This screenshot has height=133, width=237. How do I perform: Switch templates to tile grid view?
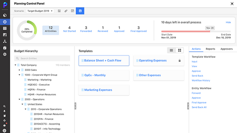coord(179,50)
